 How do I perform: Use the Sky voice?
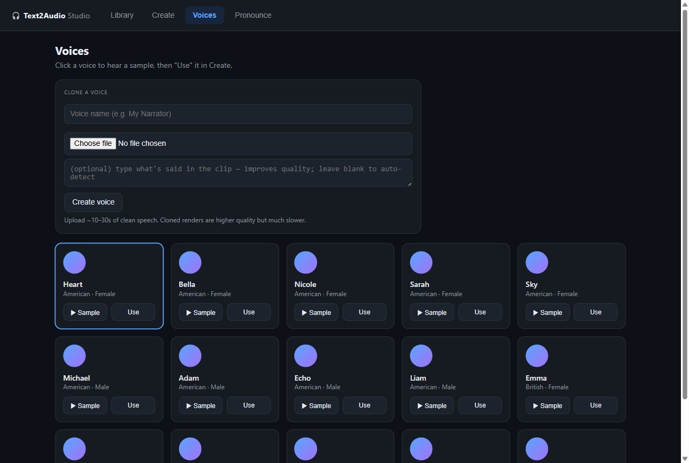596,312
